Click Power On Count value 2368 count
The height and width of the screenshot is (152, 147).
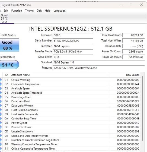(x=133, y=52)
